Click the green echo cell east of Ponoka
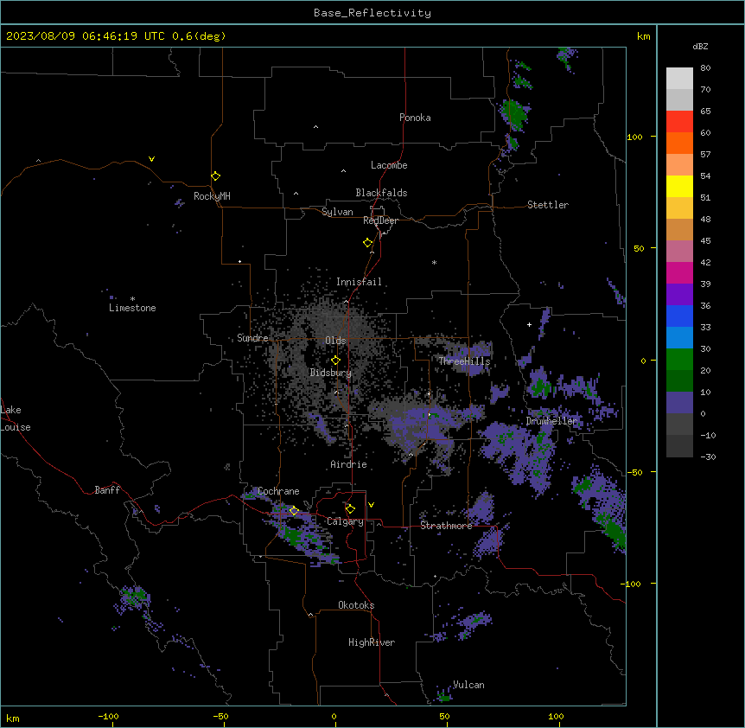The image size is (745, 728). click(x=514, y=113)
